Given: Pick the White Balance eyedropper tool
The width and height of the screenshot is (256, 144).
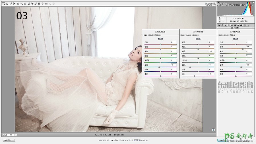Looking at the screenshot, I should 11,4.
